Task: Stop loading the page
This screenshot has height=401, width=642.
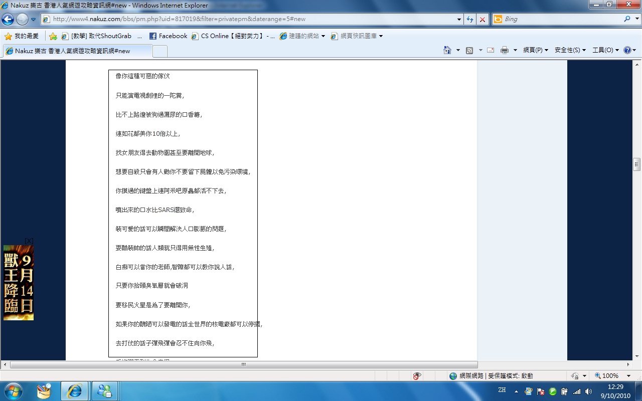Action: point(482,19)
